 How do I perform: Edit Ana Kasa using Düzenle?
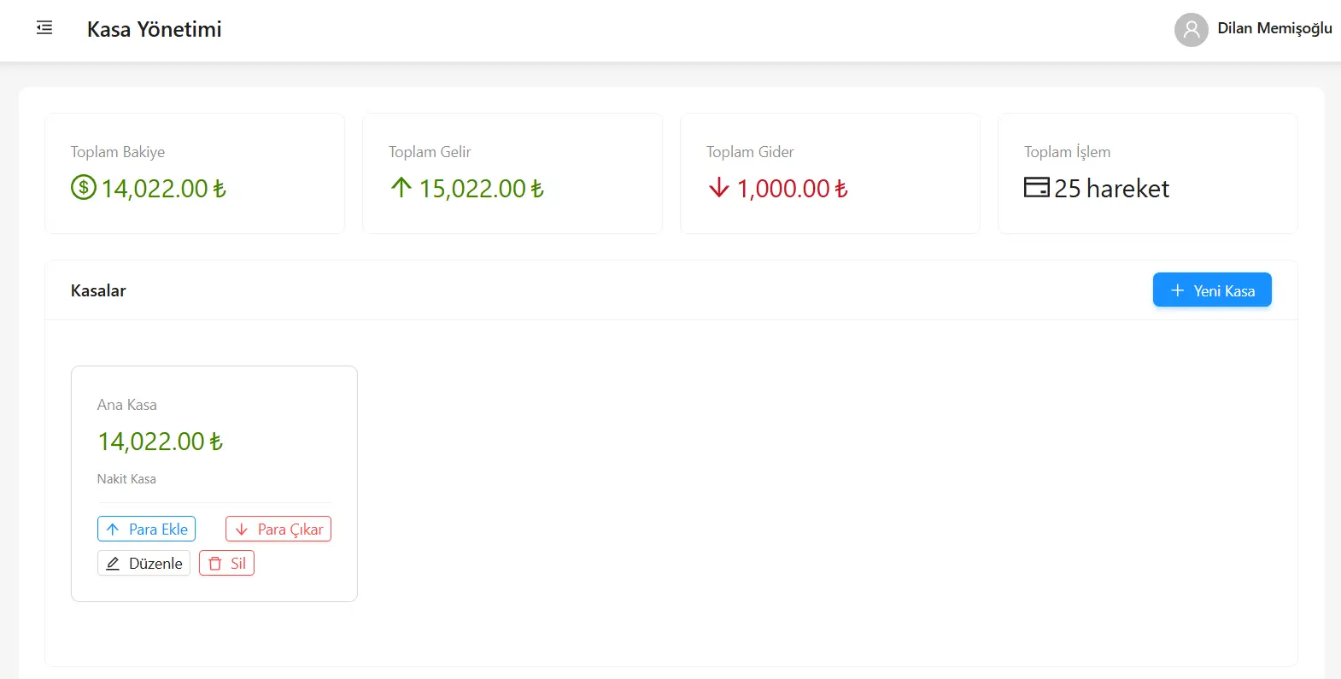click(x=143, y=564)
